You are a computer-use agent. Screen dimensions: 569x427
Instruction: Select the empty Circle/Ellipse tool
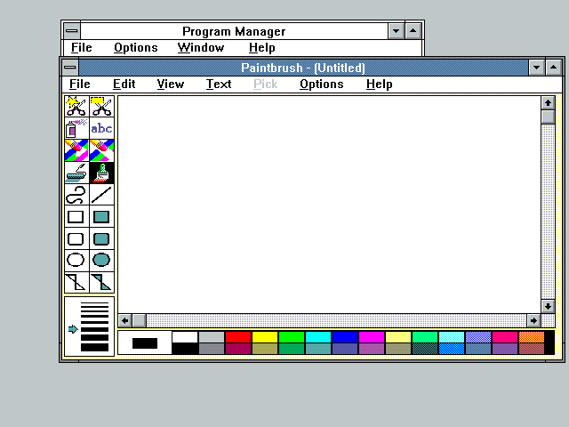point(76,261)
